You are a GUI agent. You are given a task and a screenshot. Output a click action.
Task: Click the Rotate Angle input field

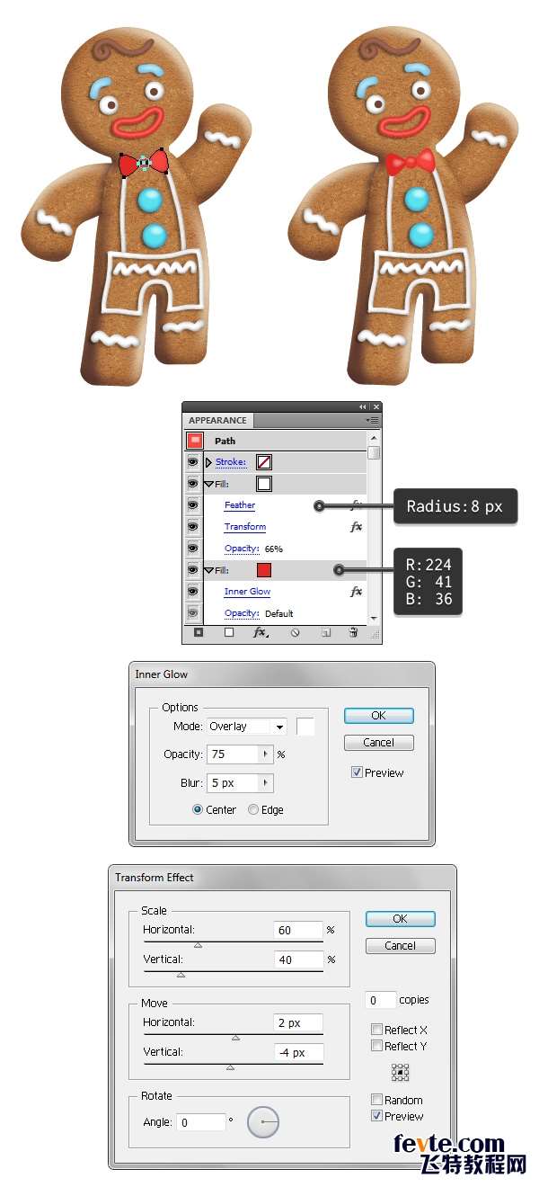[201, 1122]
